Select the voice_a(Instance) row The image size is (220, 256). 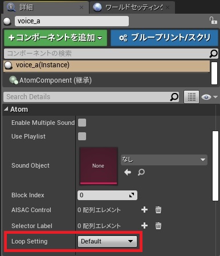click(x=107, y=66)
